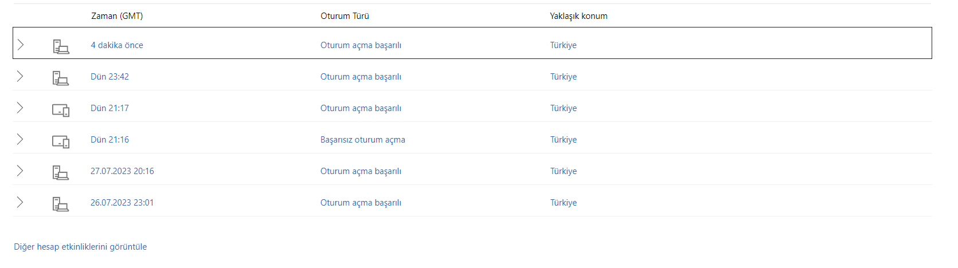The width and height of the screenshot is (958, 268).
Task: Select Oturum açma başarılı for Dün 23:42
Action: click(x=361, y=77)
